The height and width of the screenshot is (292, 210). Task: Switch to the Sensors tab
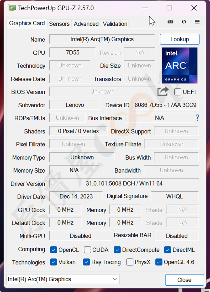click(59, 24)
